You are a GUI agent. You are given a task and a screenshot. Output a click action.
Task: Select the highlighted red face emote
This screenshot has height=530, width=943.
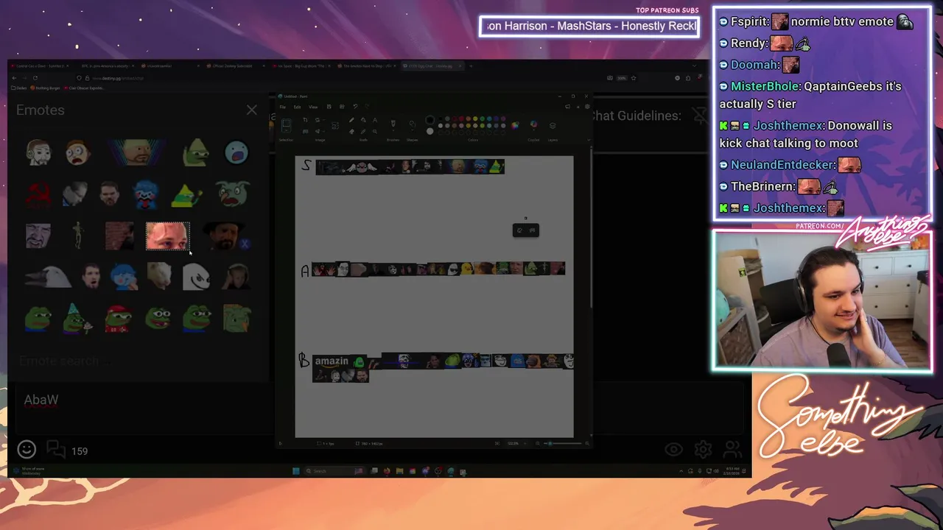(x=167, y=236)
